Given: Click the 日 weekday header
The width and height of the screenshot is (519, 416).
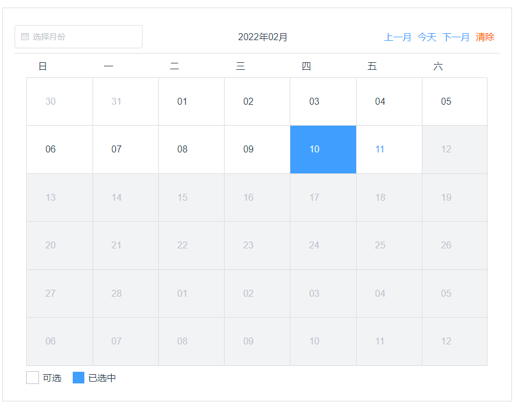Looking at the screenshot, I should (x=42, y=66).
